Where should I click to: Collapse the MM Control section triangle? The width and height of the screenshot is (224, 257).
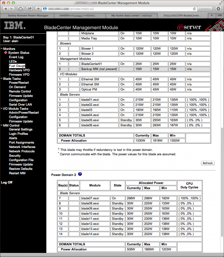[x=2, y=125]
